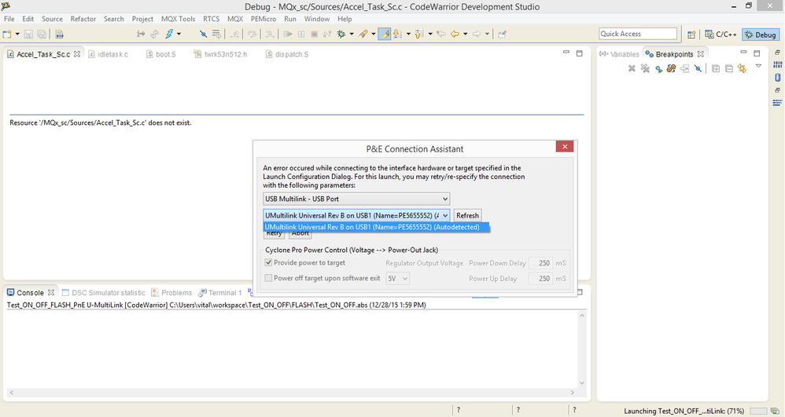The height and width of the screenshot is (417, 785).
Task: Open the blue cylinder Registers view icon
Action: [x=777, y=78]
